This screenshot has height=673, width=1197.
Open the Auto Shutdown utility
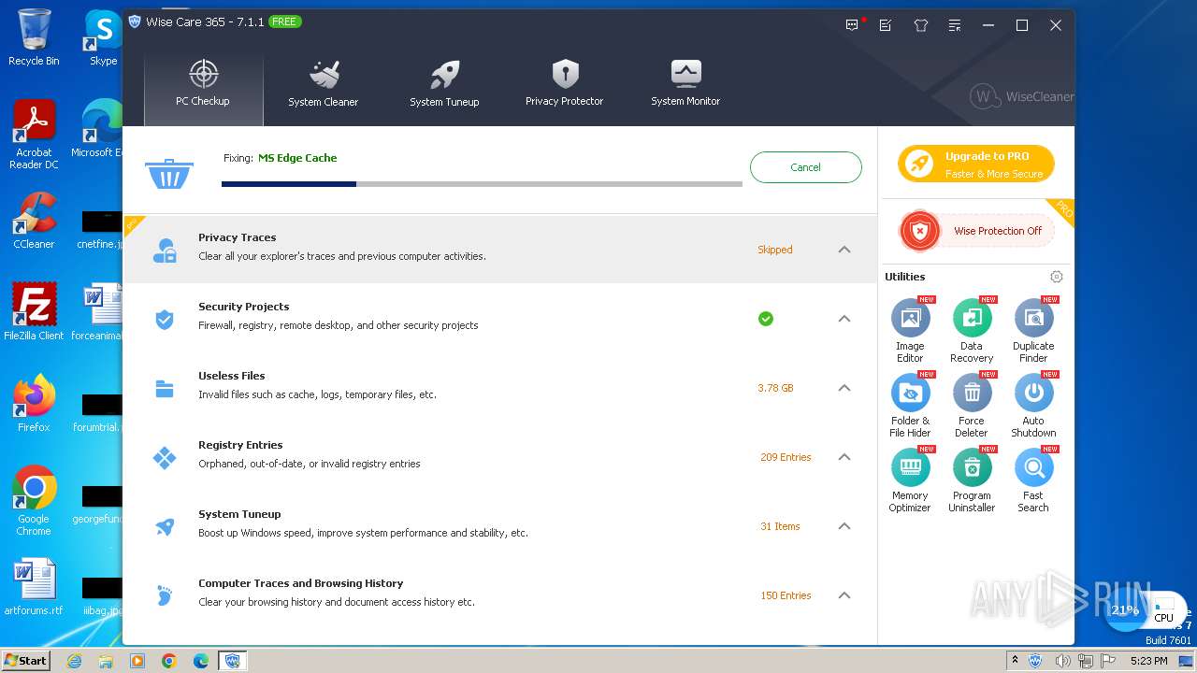[1033, 405]
